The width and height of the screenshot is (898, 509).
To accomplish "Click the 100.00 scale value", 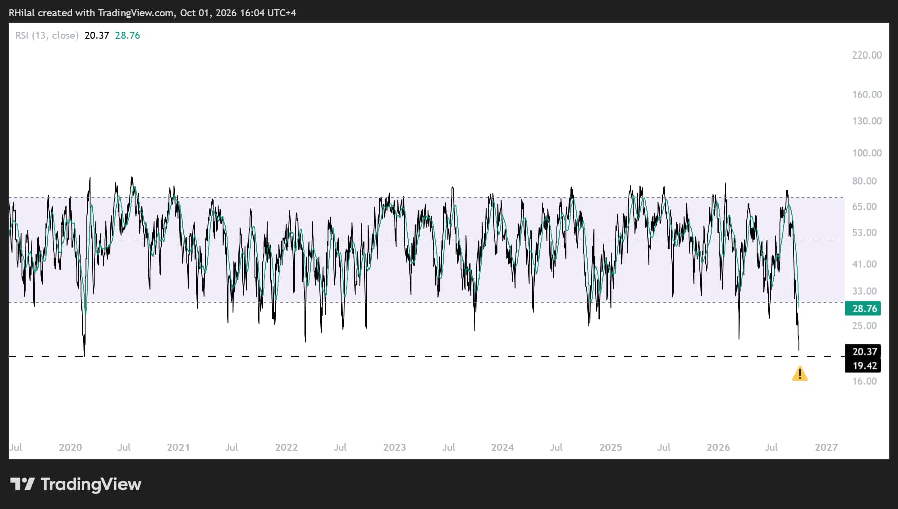I will point(867,153).
